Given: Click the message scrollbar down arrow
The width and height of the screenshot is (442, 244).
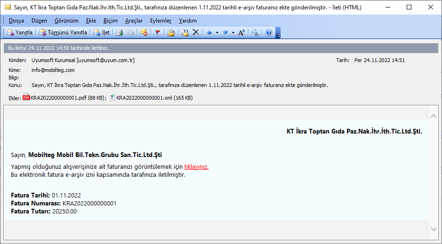Looking at the screenshot, I should pyautogui.click(x=434, y=228).
